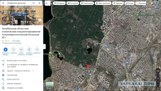
Task: Select the Парковка filter chip
Action: (x=118, y=3)
